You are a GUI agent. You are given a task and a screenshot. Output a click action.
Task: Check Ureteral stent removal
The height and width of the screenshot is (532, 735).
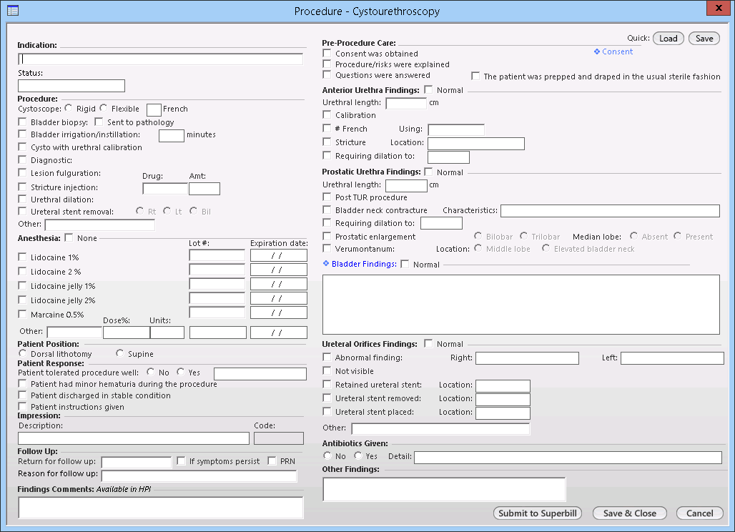[22, 212]
